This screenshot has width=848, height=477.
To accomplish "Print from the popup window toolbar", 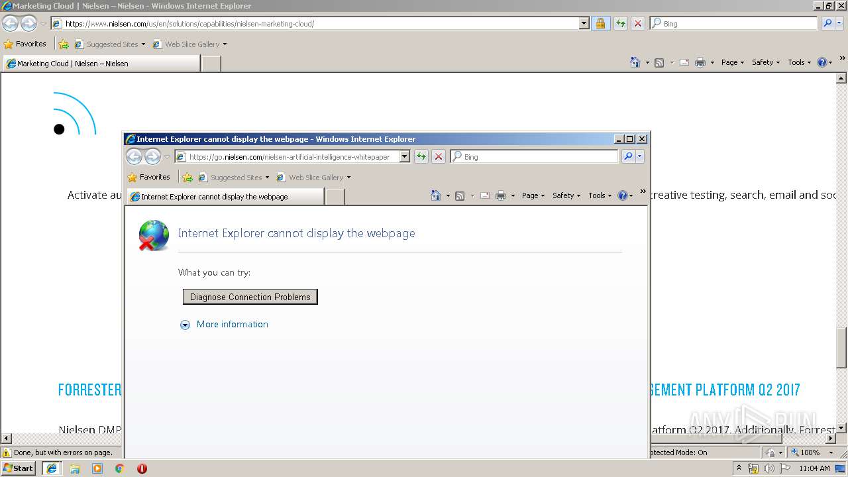I will [x=501, y=195].
